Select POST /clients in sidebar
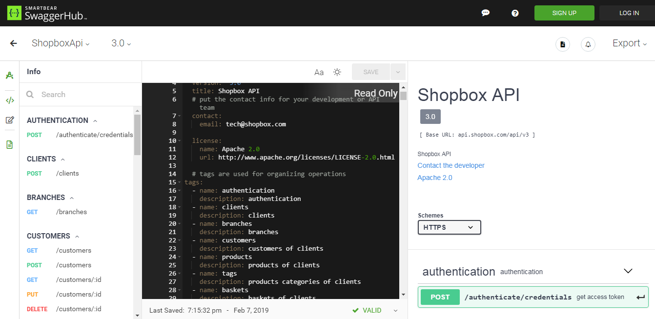The height and width of the screenshot is (319, 655). 53,173
